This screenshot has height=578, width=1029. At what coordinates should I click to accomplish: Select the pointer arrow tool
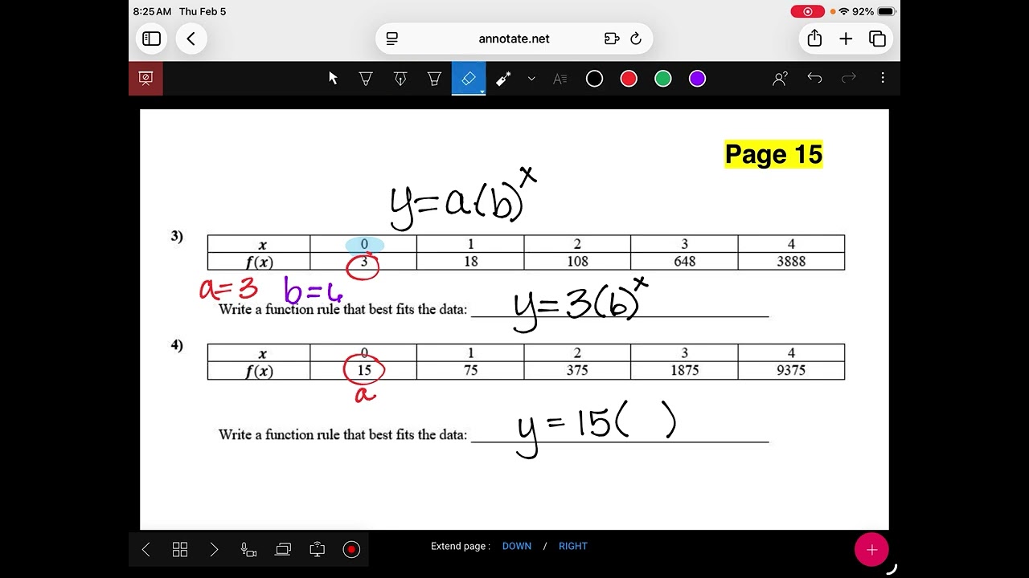click(333, 79)
